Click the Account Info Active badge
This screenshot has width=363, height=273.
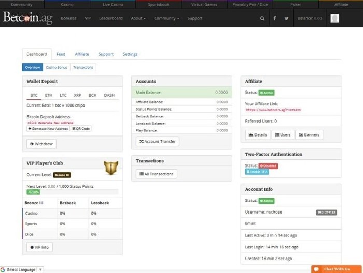[267, 201]
